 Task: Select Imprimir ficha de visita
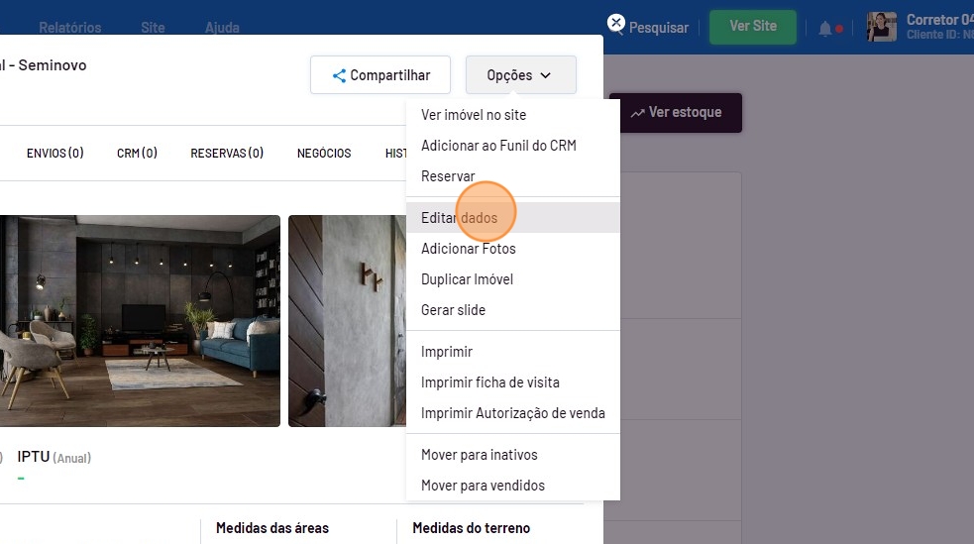coord(489,382)
